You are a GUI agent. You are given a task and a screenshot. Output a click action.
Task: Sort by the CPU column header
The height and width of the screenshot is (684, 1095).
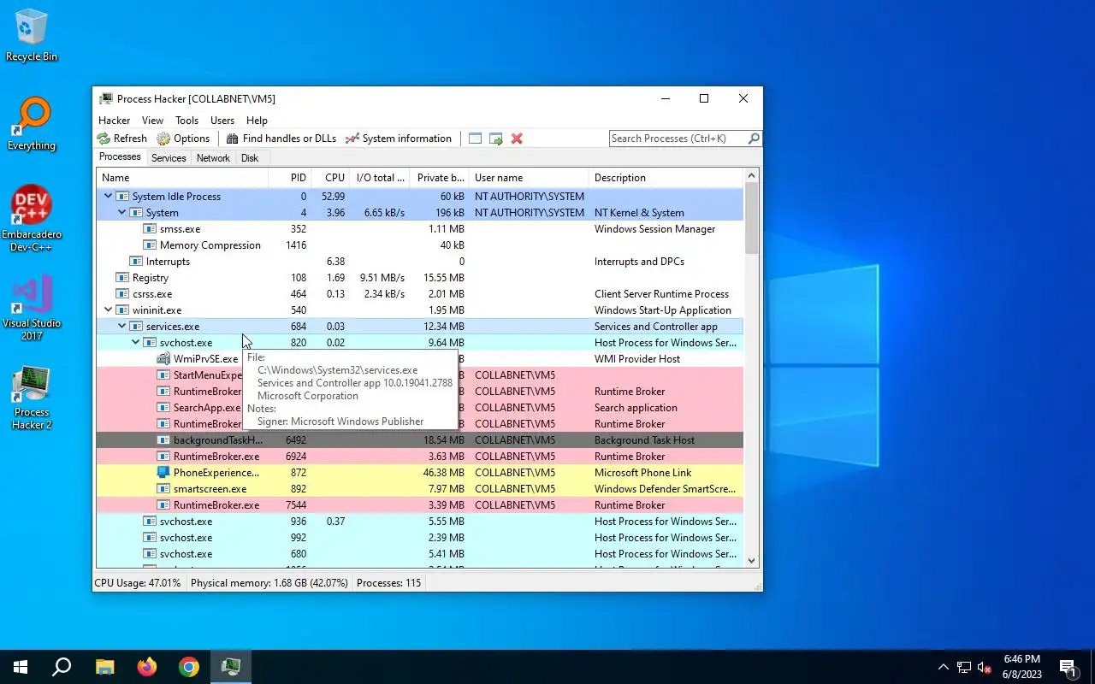[330, 178]
